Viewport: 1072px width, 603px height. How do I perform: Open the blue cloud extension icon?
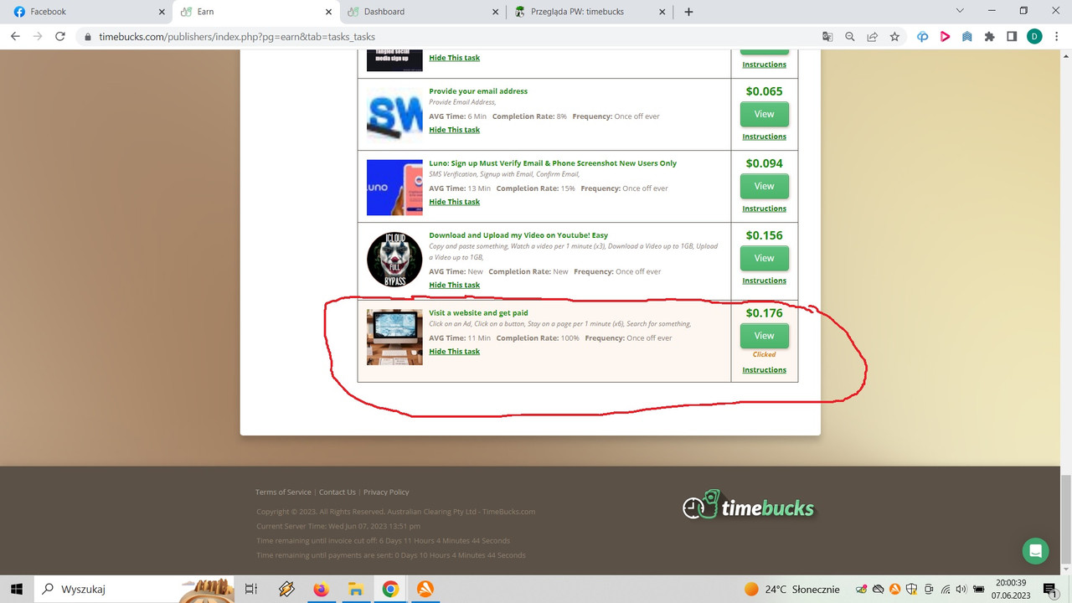tap(923, 37)
